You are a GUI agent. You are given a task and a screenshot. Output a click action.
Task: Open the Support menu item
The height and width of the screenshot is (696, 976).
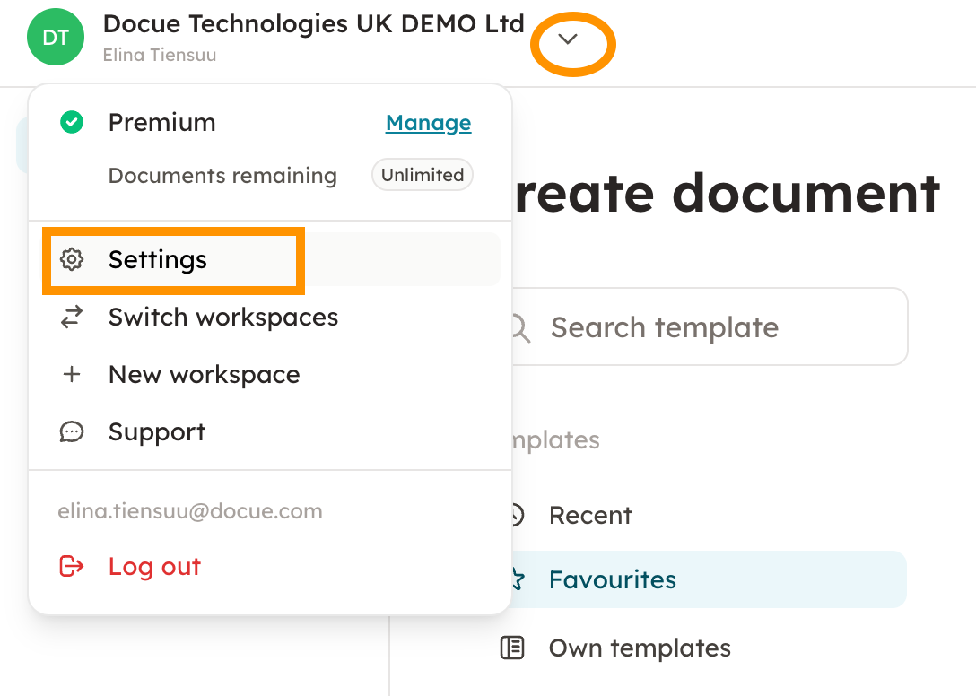157,432
